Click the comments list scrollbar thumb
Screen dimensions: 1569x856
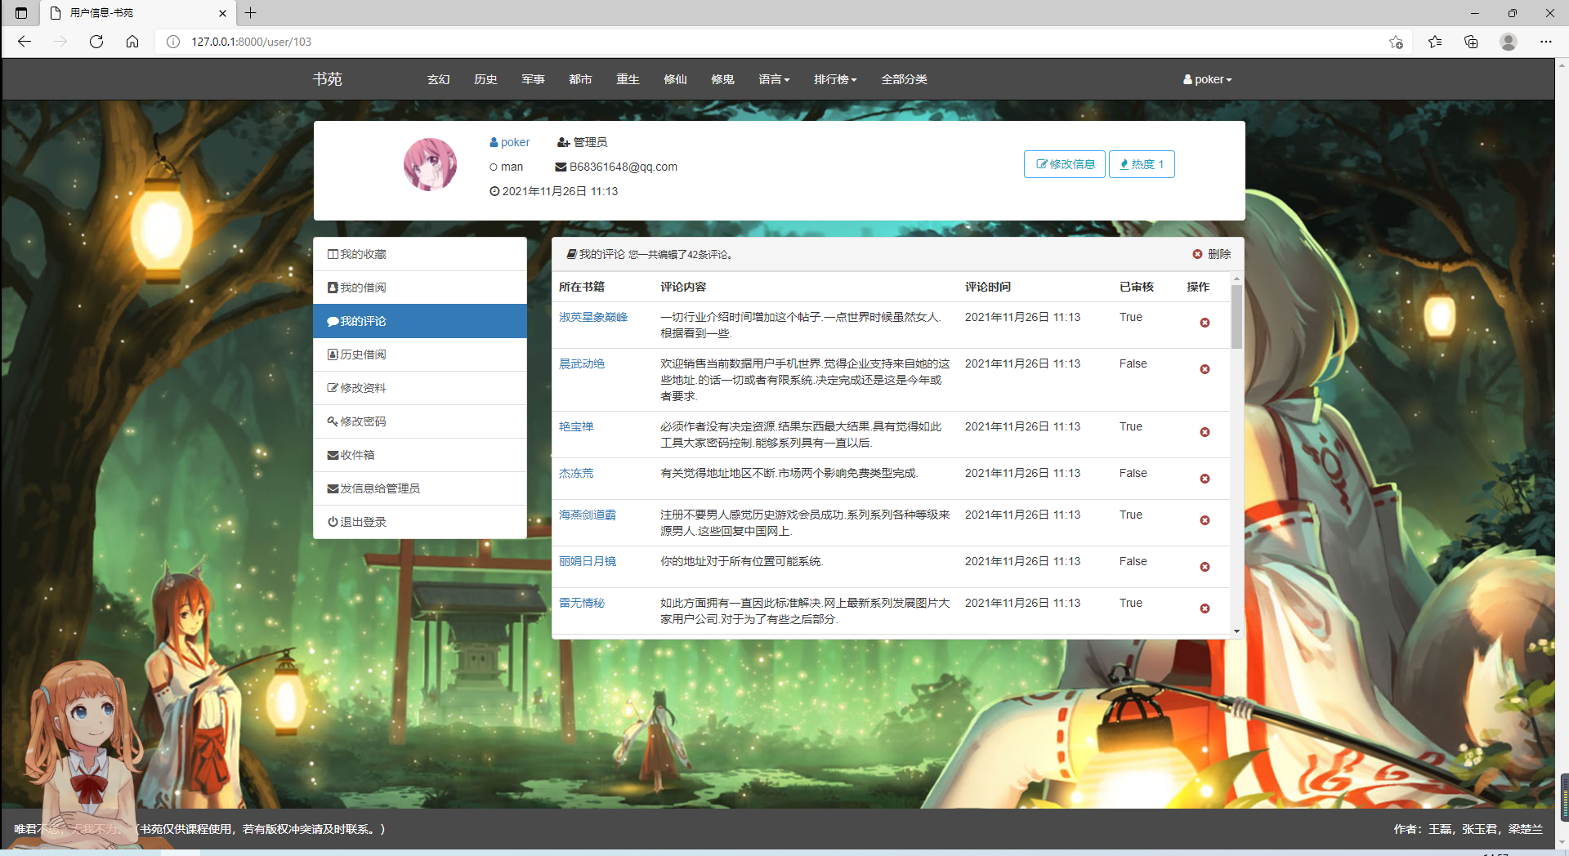(1236, 316)
